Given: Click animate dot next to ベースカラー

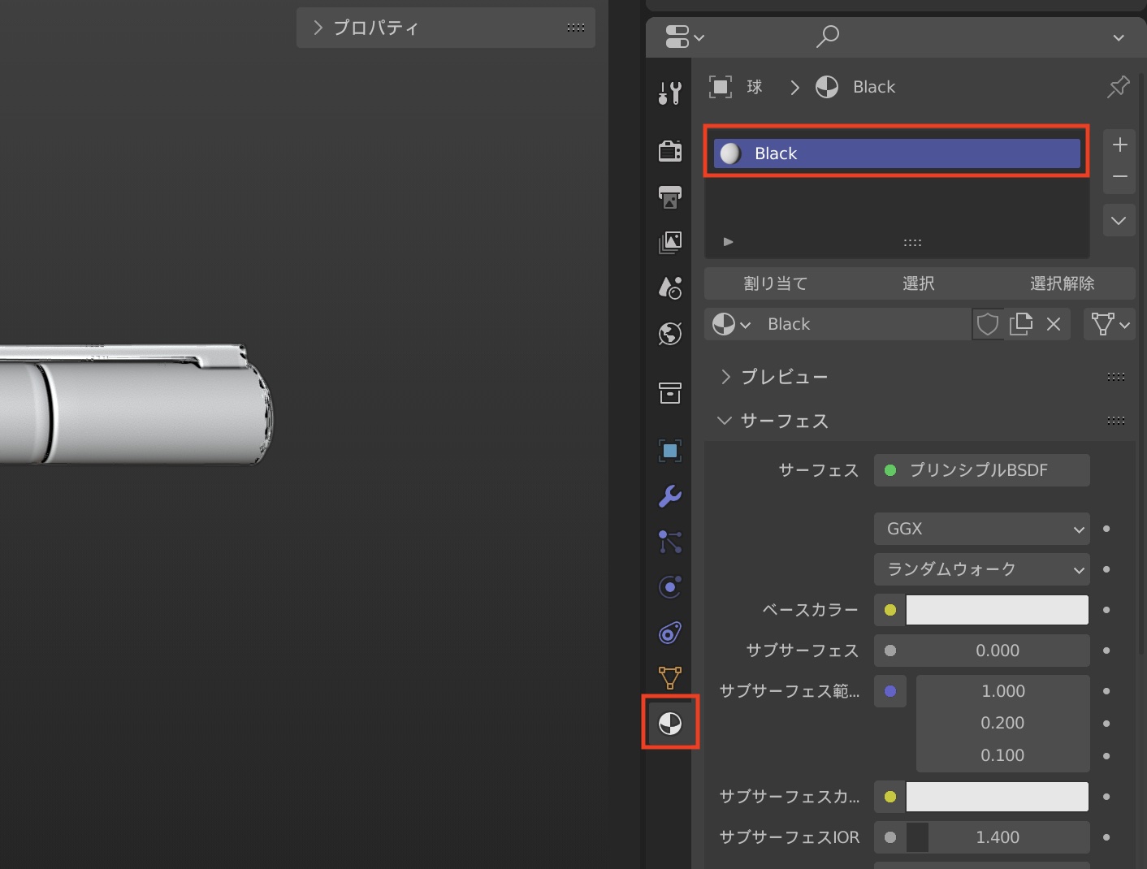Looking at the screenshot, I should pyautogui.click(x=1106, y=610).
